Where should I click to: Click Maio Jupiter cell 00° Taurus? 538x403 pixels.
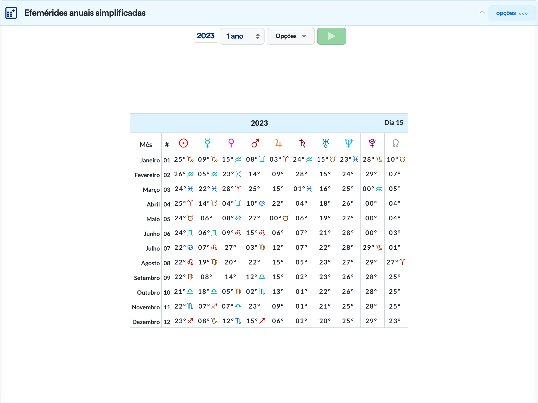point(279,218)
